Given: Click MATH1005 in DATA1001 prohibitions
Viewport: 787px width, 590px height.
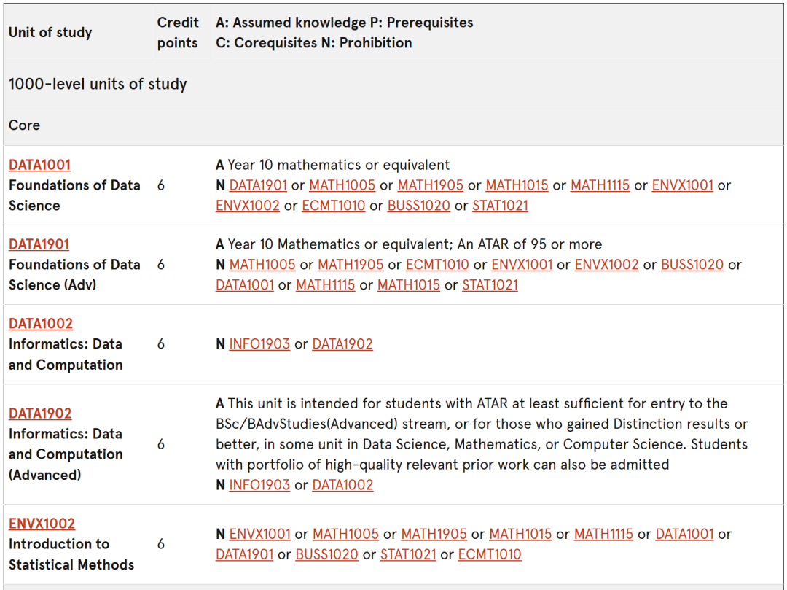Looking at the screenshot, I should 342,185.
